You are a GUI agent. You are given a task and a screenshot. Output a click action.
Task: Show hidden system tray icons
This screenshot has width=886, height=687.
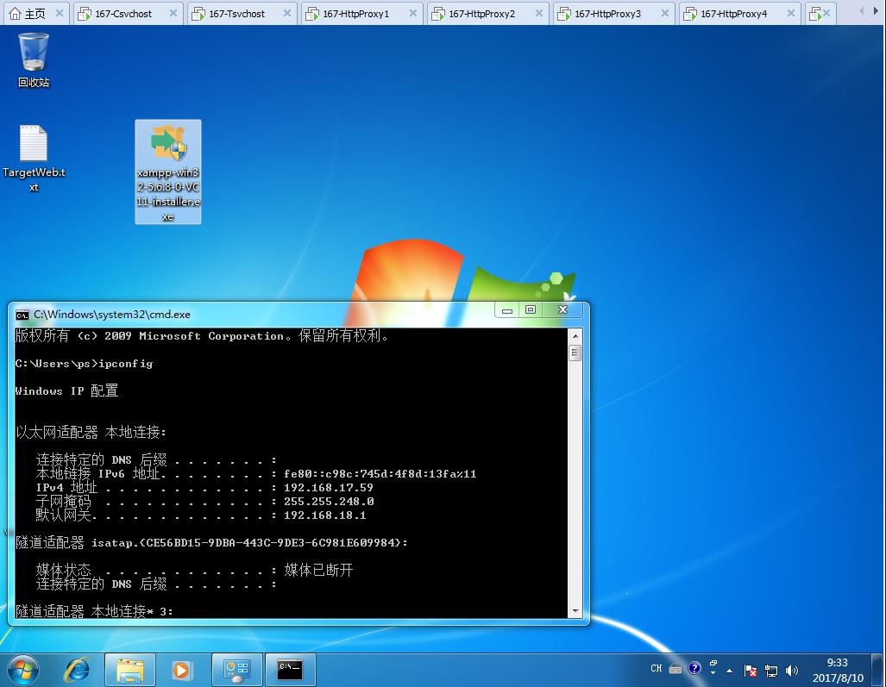point(730,670)
